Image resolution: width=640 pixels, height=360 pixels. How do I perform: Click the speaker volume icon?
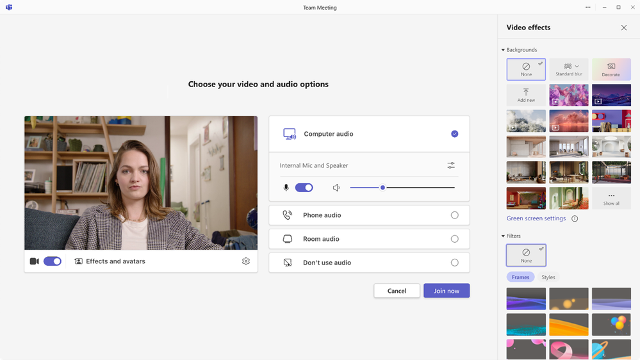tap(336, 188)
